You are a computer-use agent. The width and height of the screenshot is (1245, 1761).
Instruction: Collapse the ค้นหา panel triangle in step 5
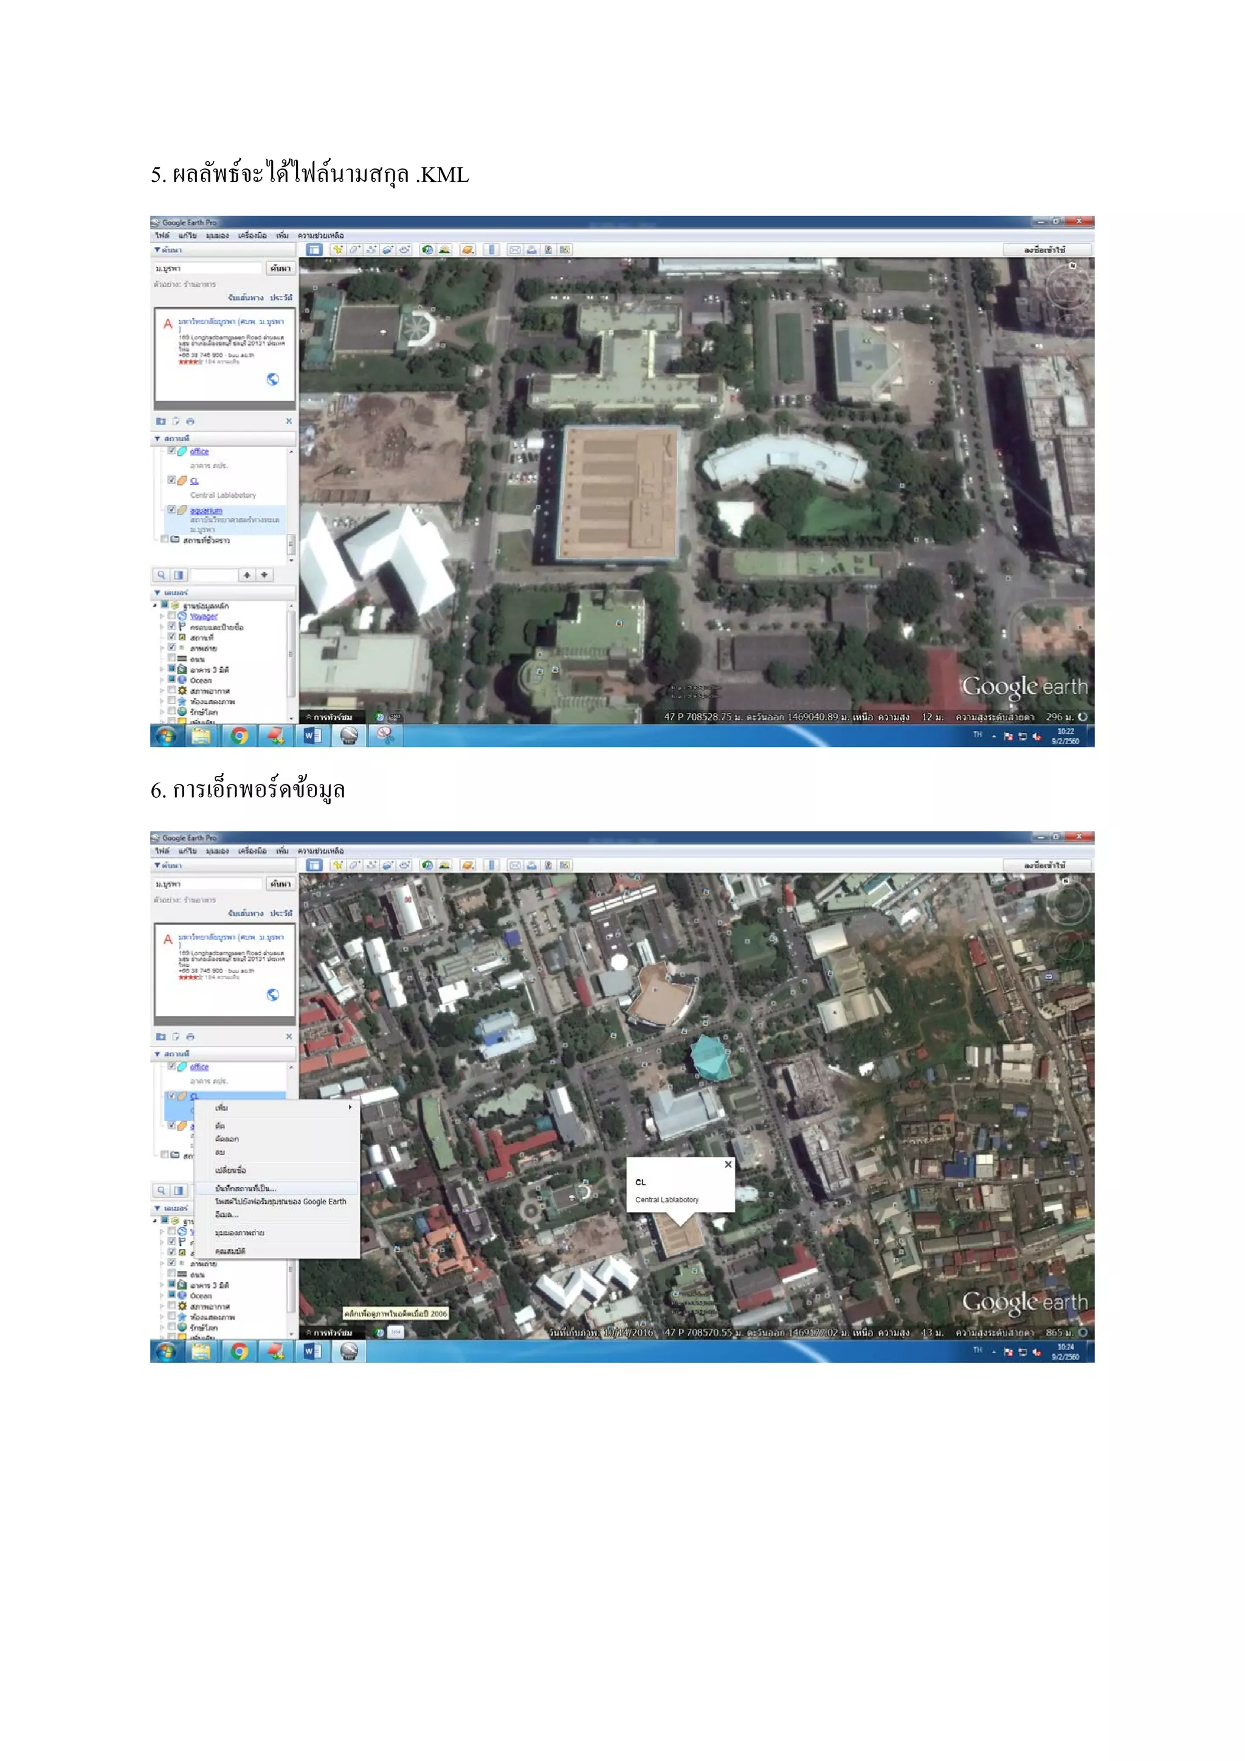157,250
